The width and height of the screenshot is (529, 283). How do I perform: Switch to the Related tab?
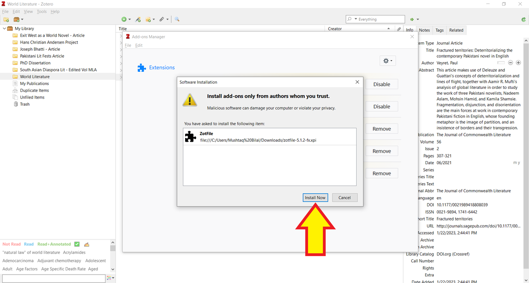456,30
